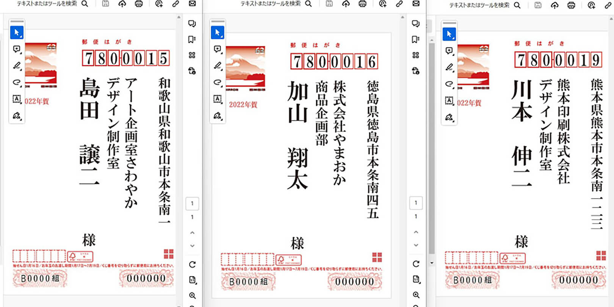Open the bookmarks panel in the left window
Screen dimensions: 614x307
[x=192, y=39]
